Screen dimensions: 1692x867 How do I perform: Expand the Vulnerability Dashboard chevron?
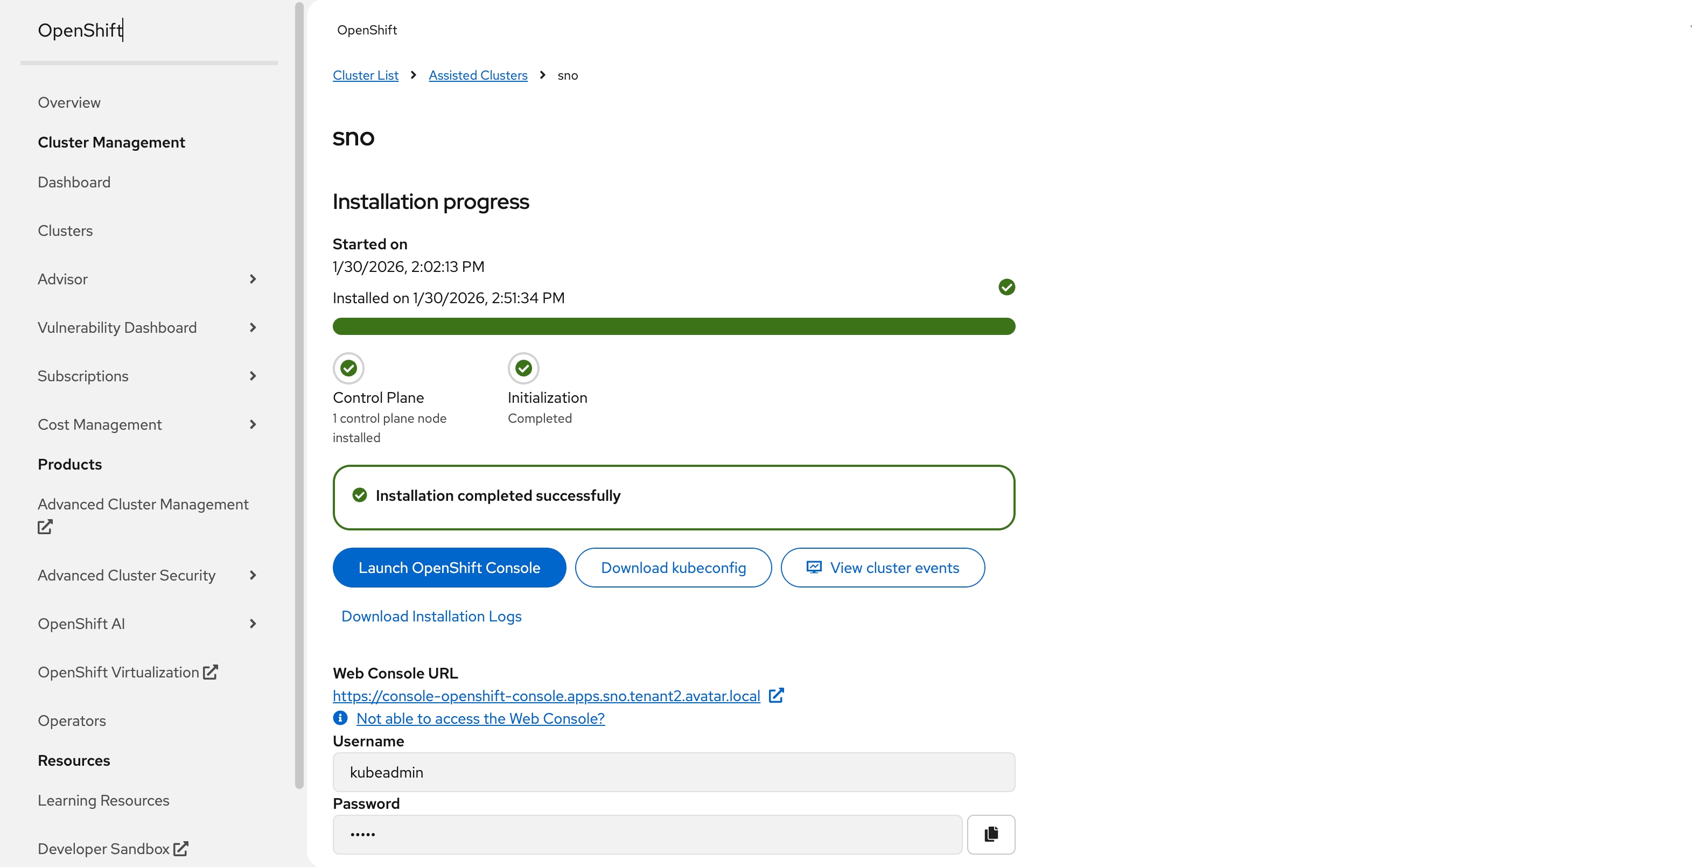coord(253,328)
